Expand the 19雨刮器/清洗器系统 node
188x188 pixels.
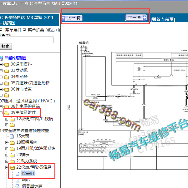point(7,149)
